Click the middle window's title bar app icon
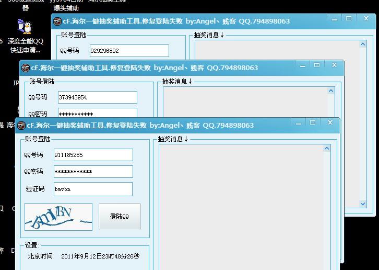This screenshot has height=270, width=379. [26, 68]
